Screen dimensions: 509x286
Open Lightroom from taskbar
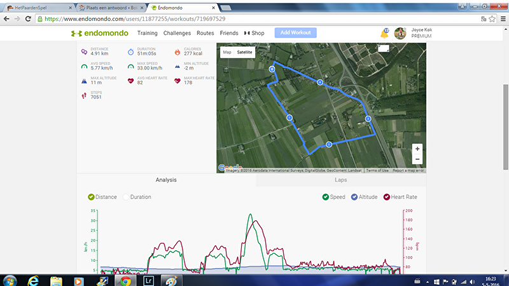148,281
